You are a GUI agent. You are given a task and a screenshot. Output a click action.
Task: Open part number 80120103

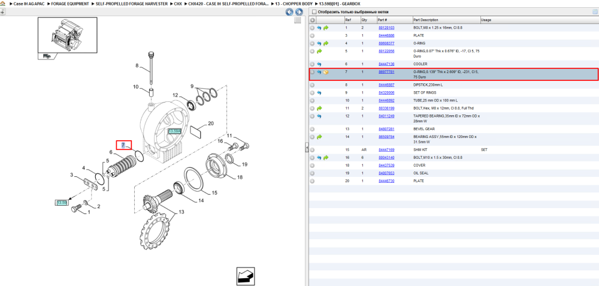pyautogui.click(x=386, y=28)
